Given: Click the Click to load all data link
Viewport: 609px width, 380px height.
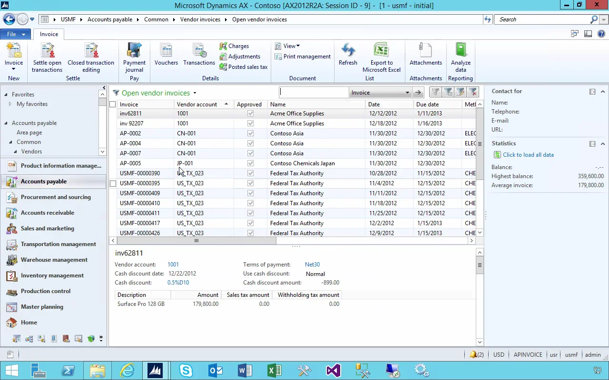Looking at the screenshot, I should [x=528, y=155].
